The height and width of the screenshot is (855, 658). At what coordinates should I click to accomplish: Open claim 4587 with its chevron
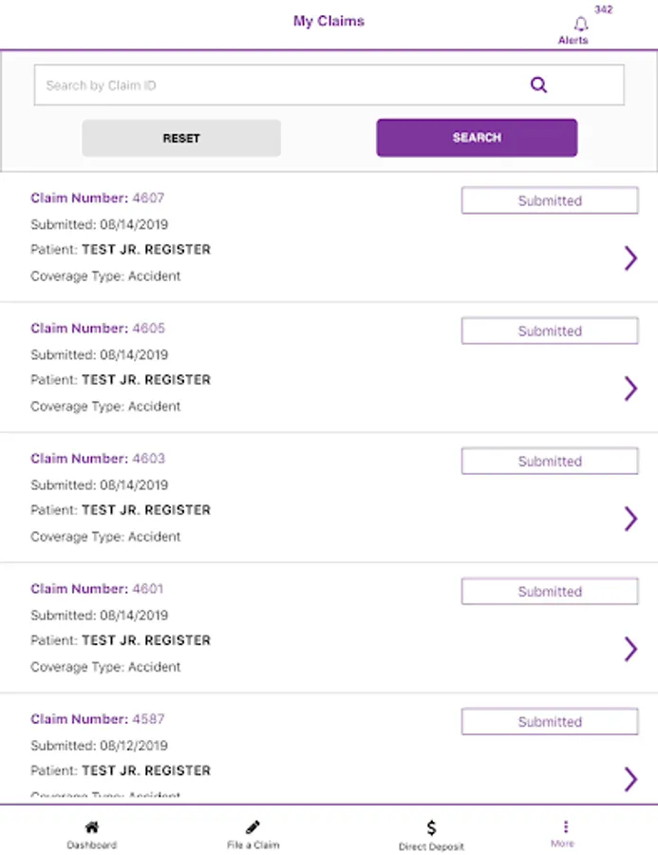coord(630,778)
